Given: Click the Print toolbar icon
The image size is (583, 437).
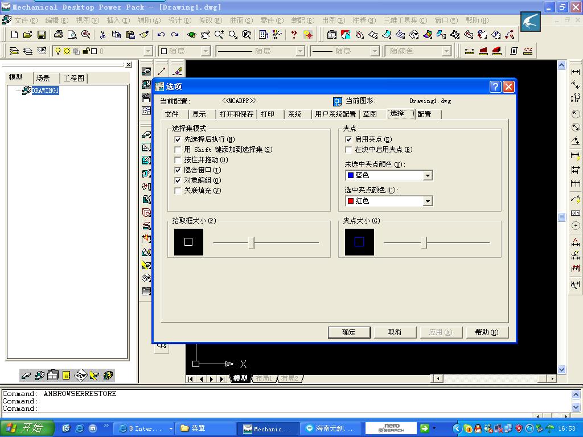Looking at the screenshot, I should click(x=59, y=35).
